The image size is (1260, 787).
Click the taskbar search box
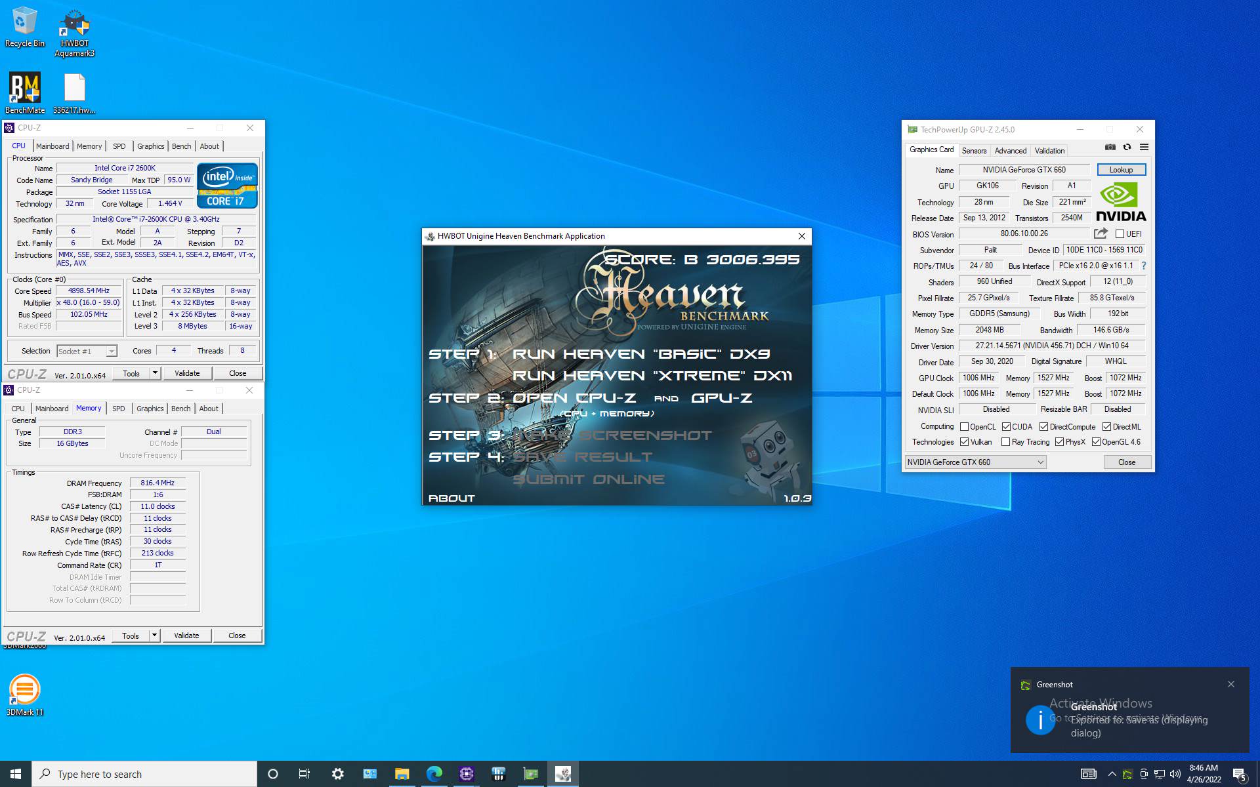[x=144, y=774]
